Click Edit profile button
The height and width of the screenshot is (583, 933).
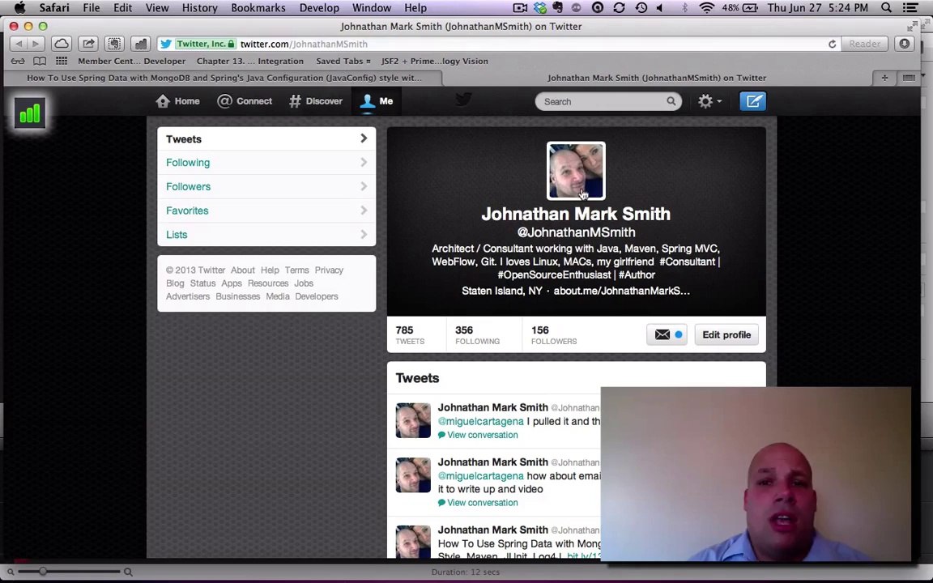pyautogui.click(x=726, y=335)
